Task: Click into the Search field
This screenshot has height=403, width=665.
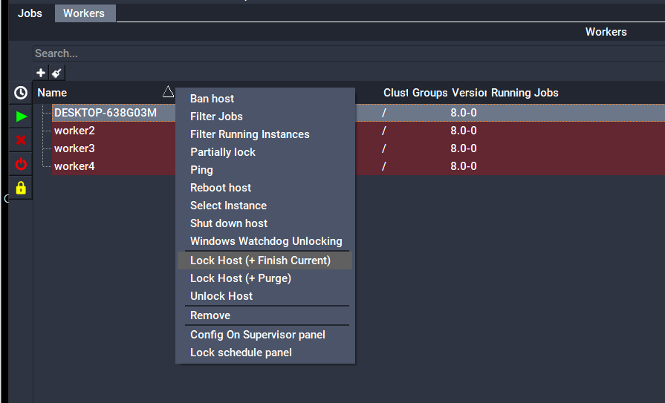Action: [297, 53]
